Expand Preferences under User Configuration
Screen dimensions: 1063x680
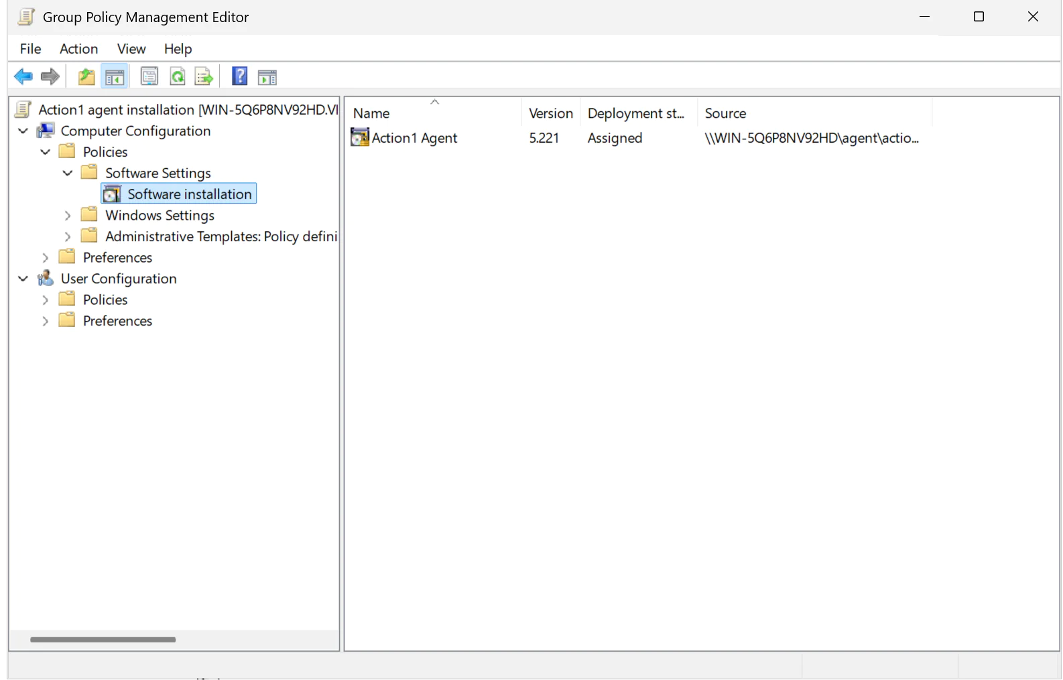pyautogui.click(x=46, y=321)
